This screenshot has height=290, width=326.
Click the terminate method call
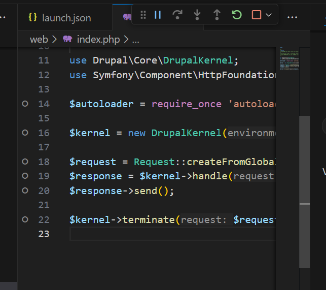pos(149,220)
